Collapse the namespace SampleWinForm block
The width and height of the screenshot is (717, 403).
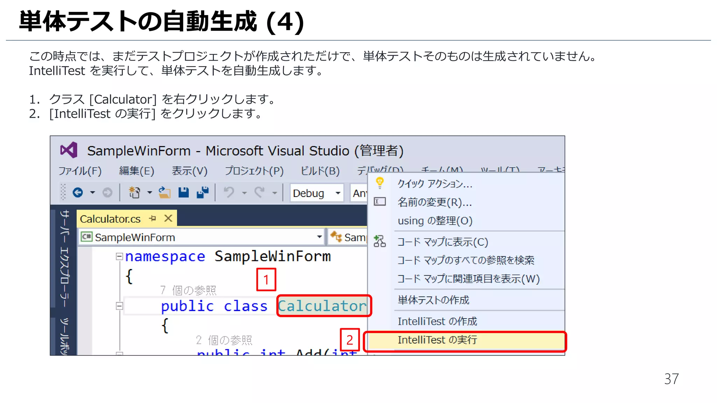point(119,256)
